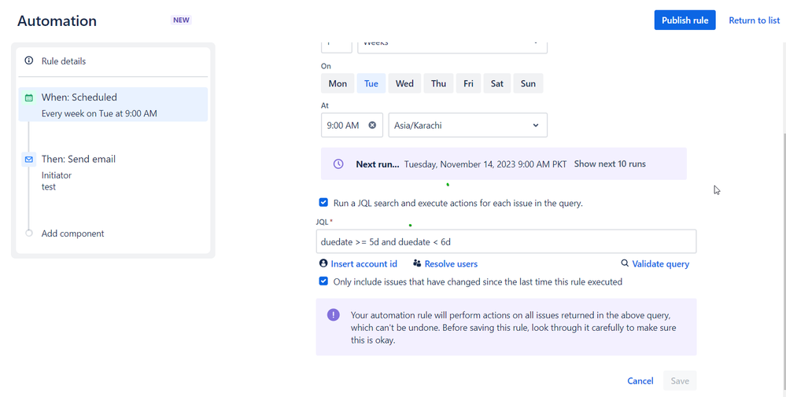786x397 pixels.
Task: Click the JQL query input field
Action: click(506, 242)
